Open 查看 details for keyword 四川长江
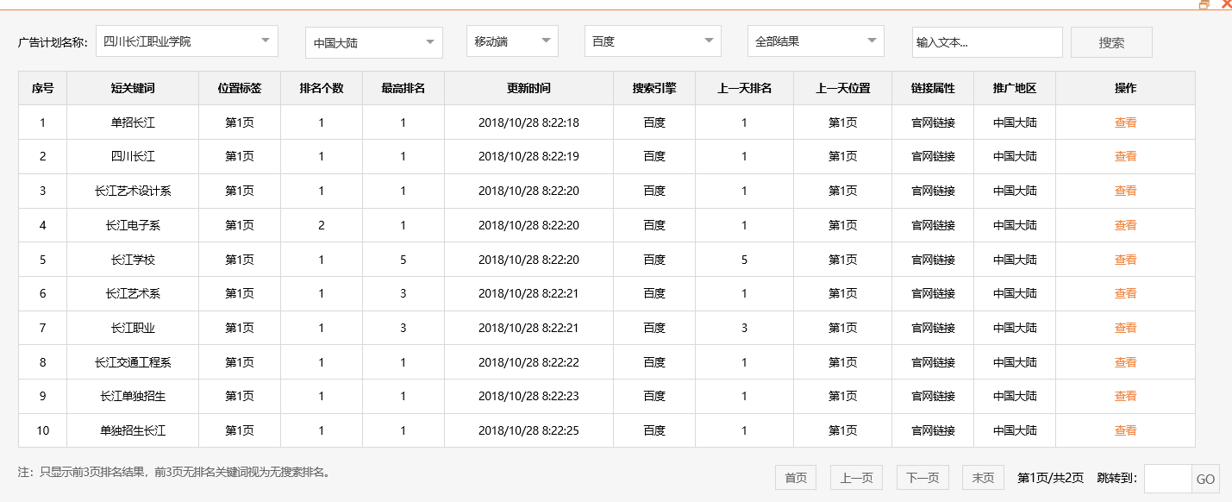The width and height of the screenshot is (1232, 502). [1126, 156]
